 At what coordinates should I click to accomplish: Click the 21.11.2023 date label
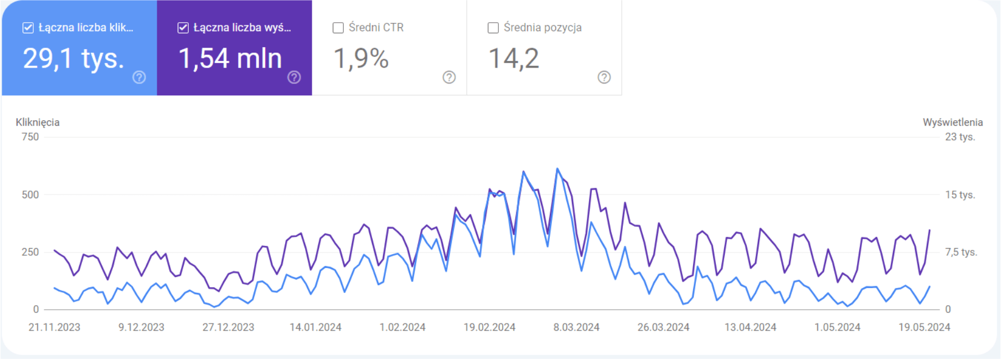pos(54,327)
